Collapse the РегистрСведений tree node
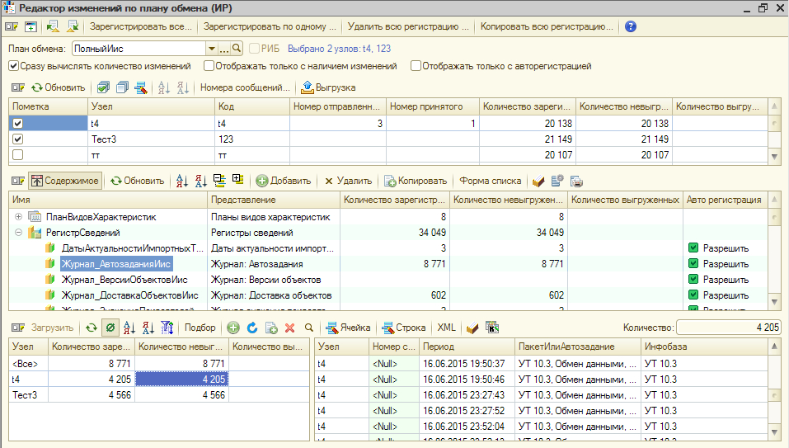789x448 pixels. point(19,232)
